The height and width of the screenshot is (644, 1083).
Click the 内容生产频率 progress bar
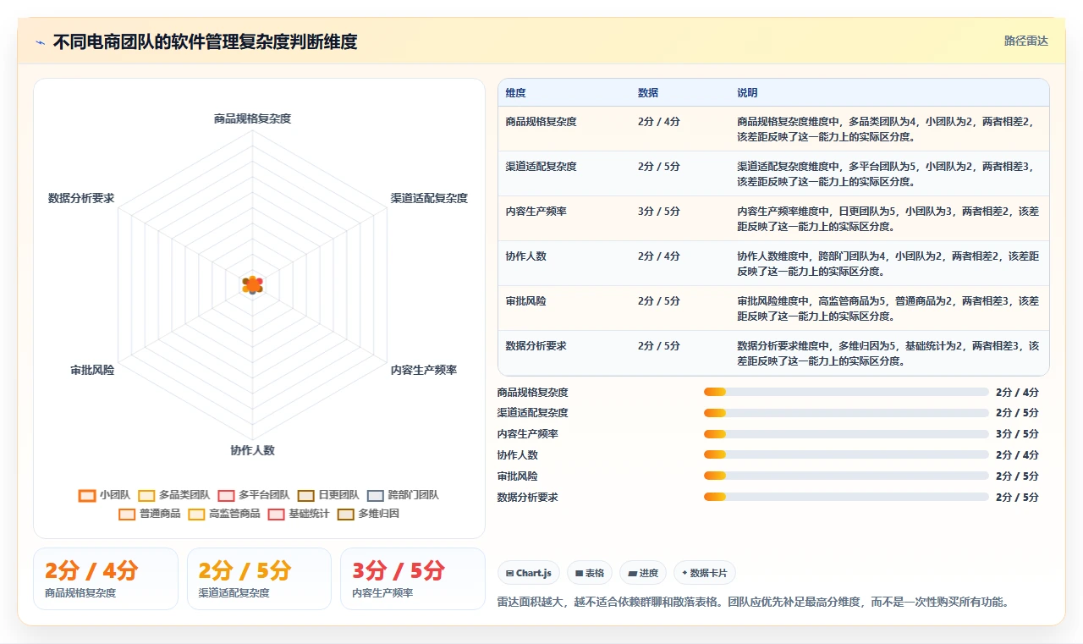tap(846, 434)
